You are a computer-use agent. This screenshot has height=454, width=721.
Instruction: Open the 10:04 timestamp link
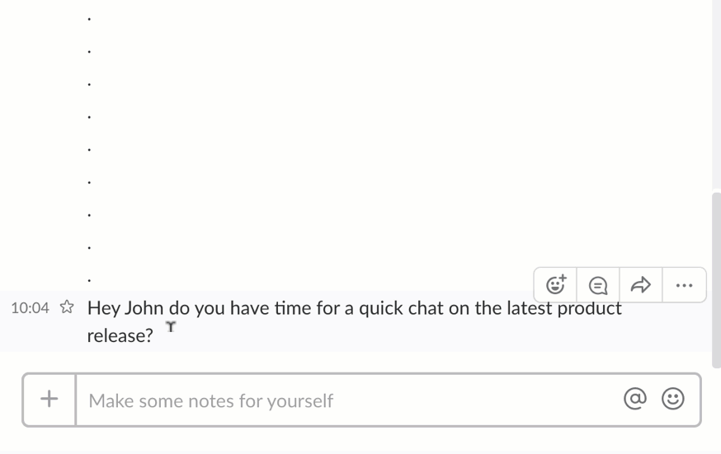pyautogui.click(x=30, y=307)
